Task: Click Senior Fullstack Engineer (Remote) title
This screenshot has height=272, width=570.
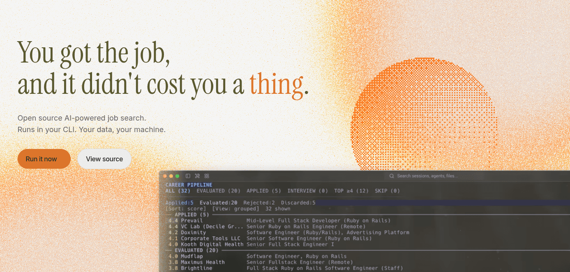Action: click(300, 262)
